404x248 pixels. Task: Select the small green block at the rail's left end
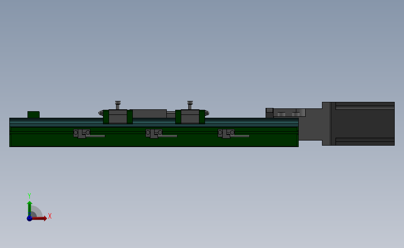34,115
